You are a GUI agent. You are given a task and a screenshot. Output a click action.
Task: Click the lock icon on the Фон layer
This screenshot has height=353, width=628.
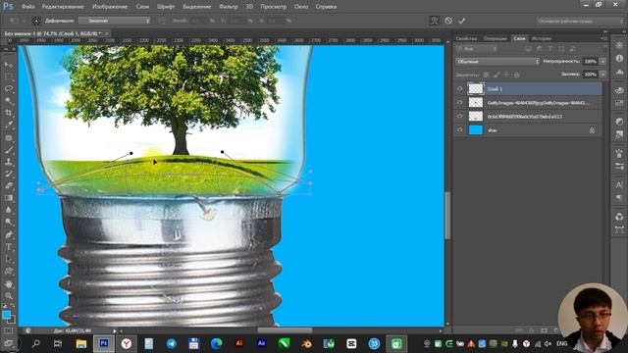[x=592, y=130]
